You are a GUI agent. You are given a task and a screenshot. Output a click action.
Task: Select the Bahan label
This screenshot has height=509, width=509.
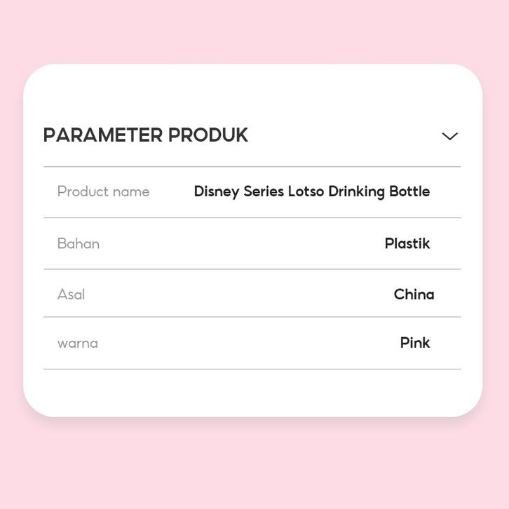[79, 244]
